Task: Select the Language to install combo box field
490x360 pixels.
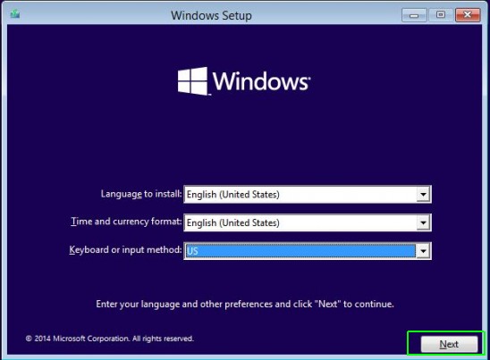Action: pyautogui.click(x=308, y=195)
